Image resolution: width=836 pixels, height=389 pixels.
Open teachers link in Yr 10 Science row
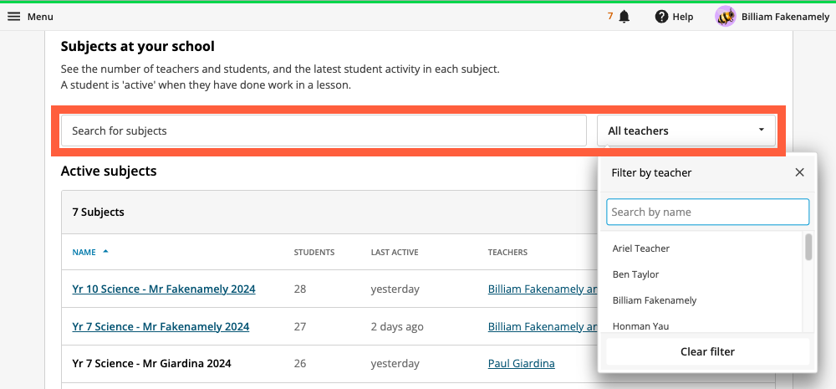(543, 289)
